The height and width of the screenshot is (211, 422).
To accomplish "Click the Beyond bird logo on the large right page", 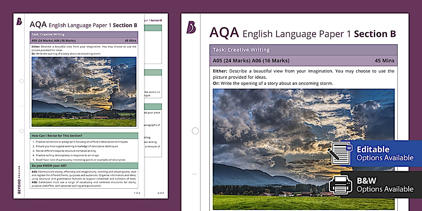I will [191, 27].
